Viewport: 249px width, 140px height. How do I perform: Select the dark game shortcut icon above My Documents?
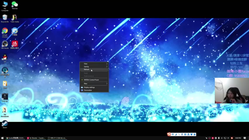point(5,98)
